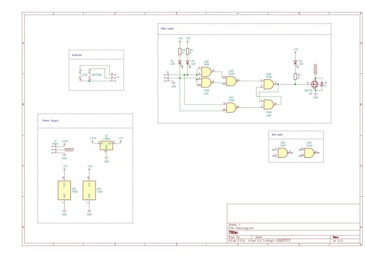Select resistor R3 above D1 LED
Image resolution: width=365 pixels, height=258 pixels.
pos(180,51)
